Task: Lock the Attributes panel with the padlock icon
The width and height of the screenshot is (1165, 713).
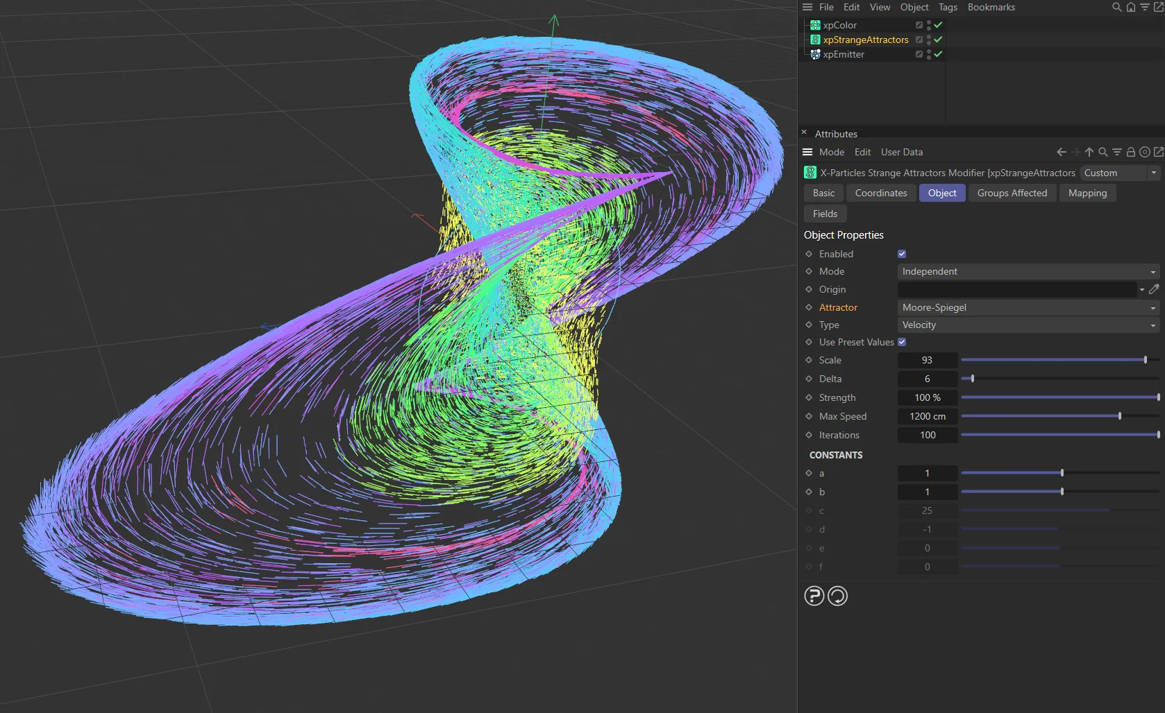Action: [1130, 152]
